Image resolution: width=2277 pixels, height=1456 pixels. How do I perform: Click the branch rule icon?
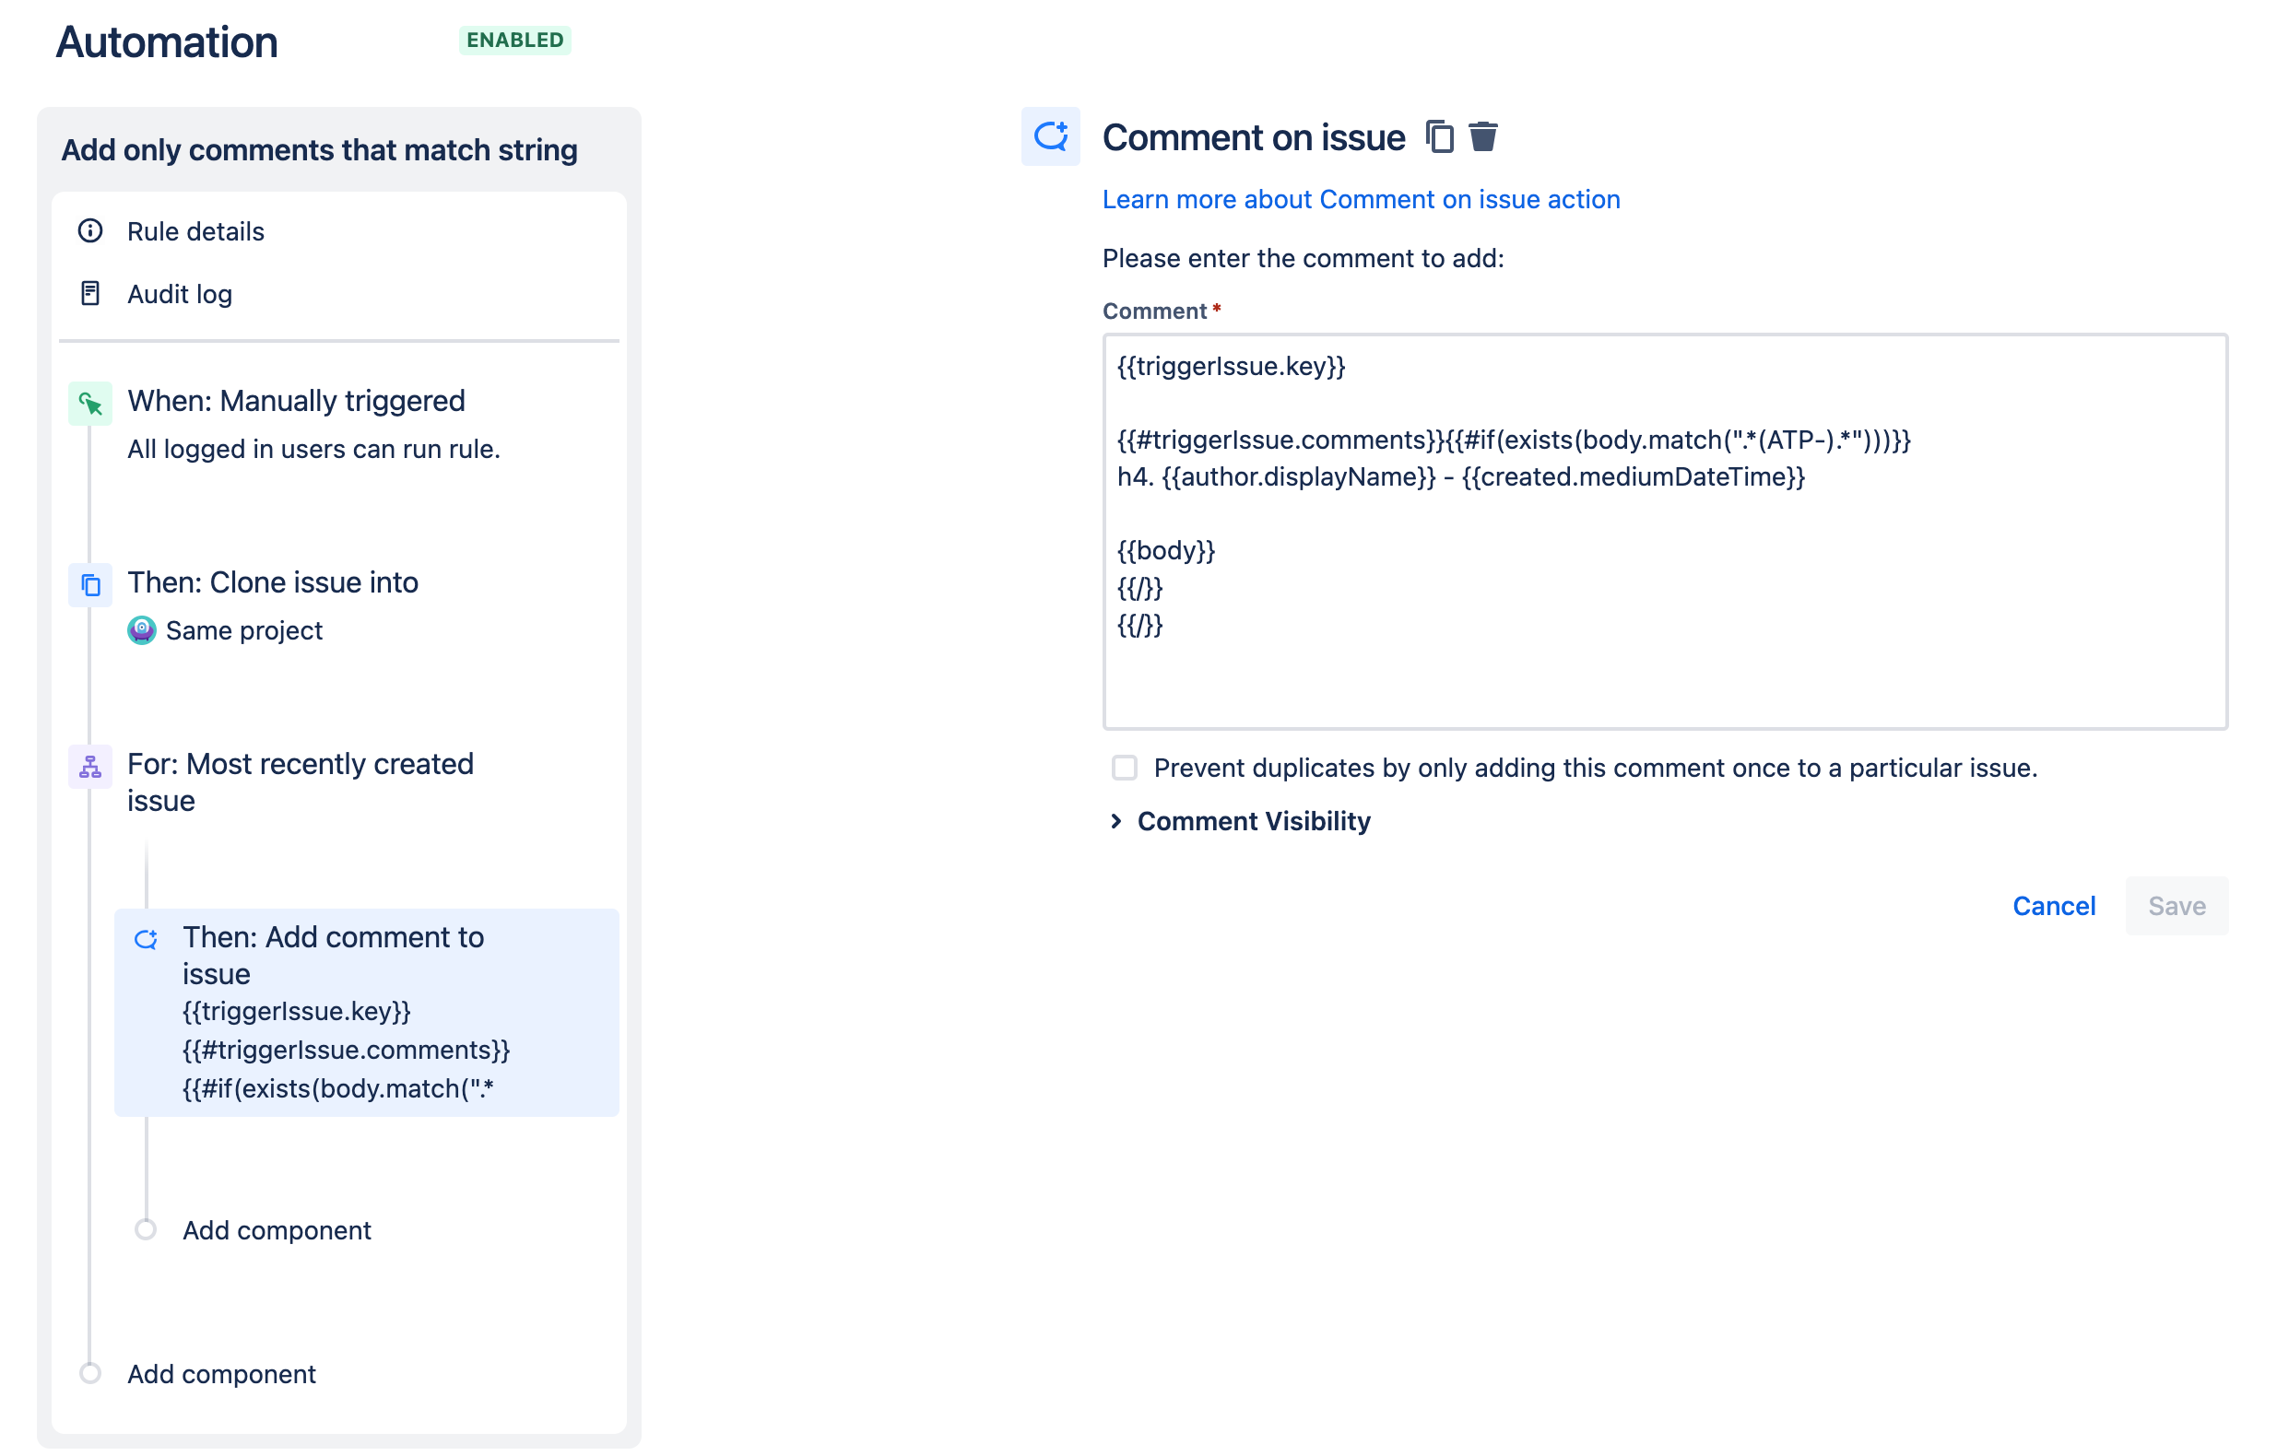(90, 767)
